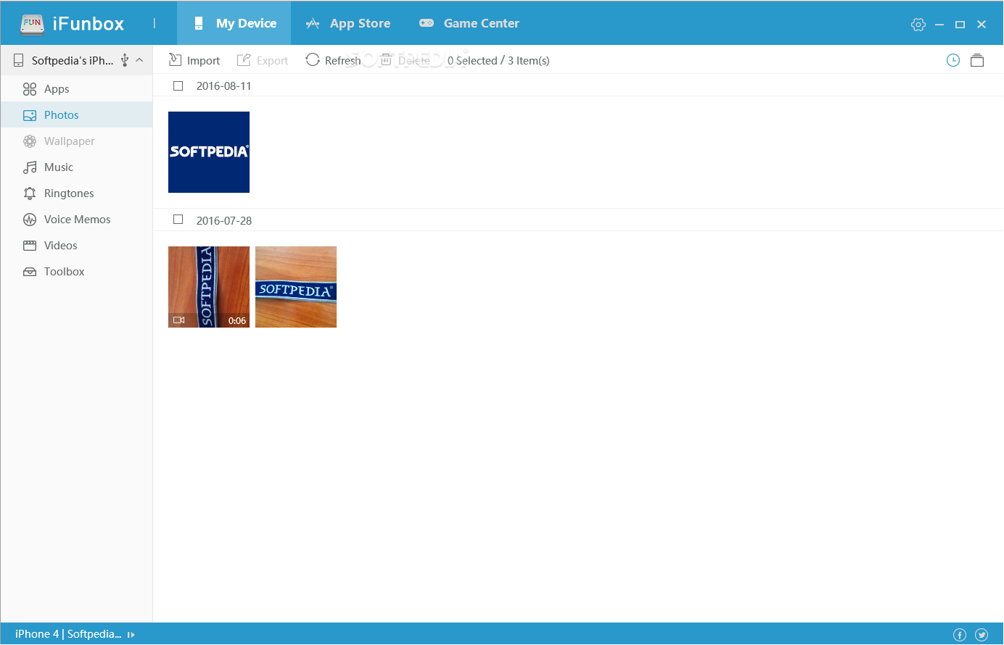Refresh the photo list

(x=333, y=60)
